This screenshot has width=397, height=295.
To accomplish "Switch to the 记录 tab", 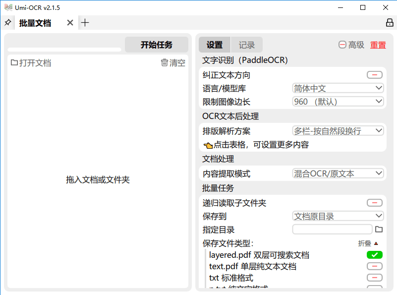I will click(x=247, y=44).
